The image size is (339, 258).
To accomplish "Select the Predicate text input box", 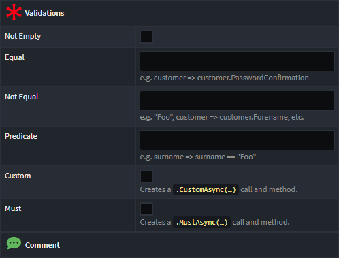I will click(x=237, y=140).
